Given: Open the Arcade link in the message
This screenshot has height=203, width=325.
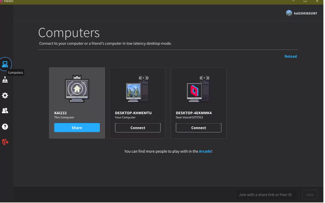Looking at the screenshot, I should pyautogui.click(x=205, y=152).
